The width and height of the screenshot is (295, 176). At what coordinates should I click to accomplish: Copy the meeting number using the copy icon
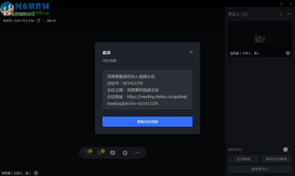click(39, 21)
